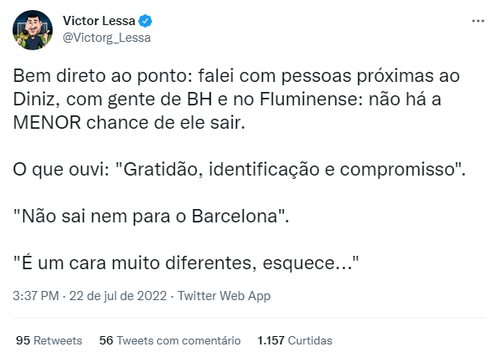Click the 3:37 PM timestamp

36,296
